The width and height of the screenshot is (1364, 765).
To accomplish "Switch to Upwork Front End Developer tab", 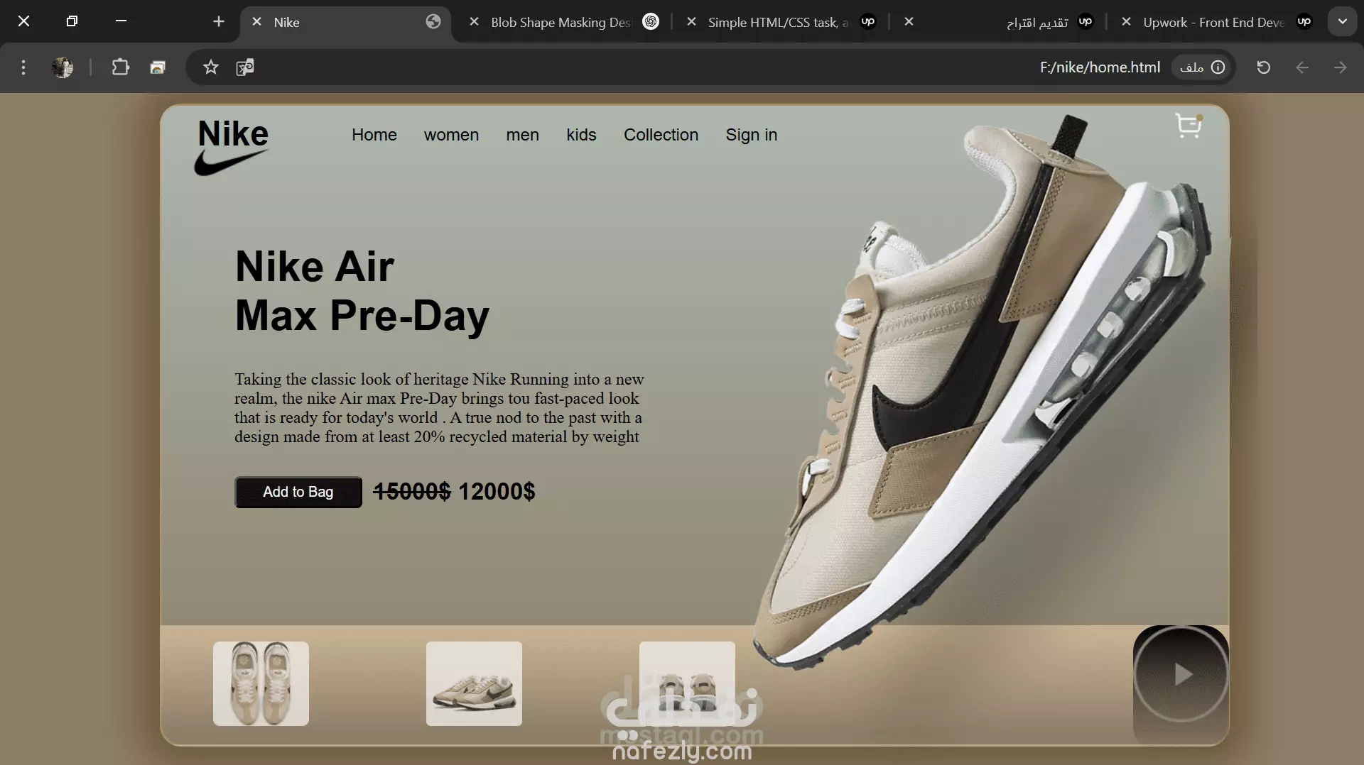I will (1216, 22).
